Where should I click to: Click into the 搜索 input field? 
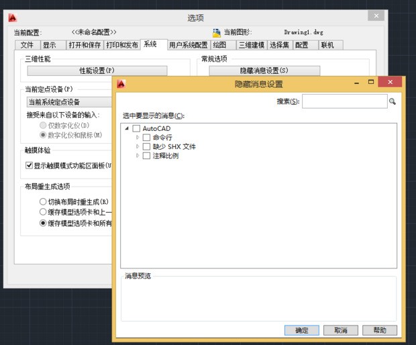tap(345, 101)
